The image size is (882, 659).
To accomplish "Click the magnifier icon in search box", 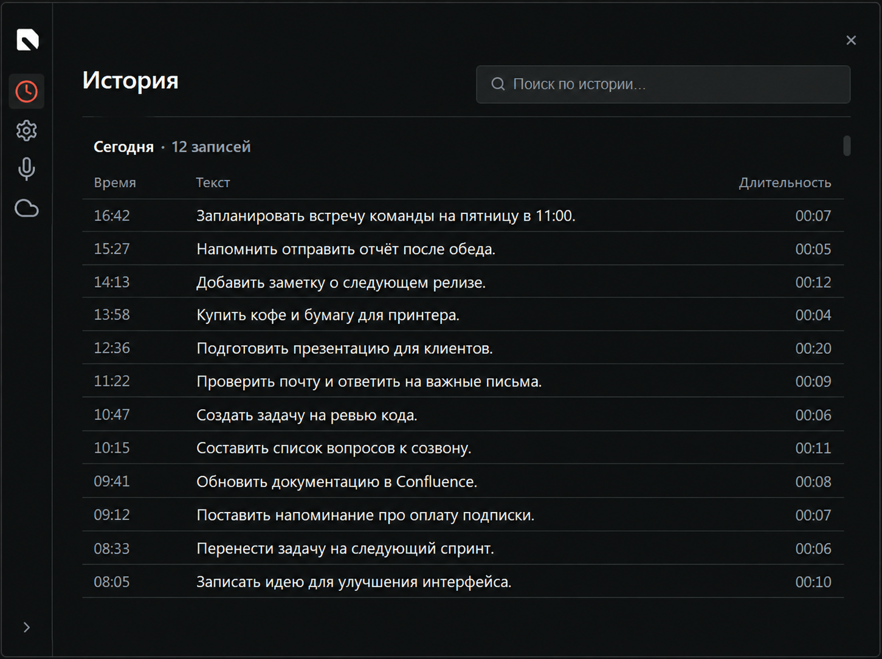I will [x=498, y=84].
